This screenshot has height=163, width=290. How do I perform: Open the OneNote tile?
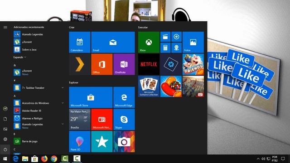point(124,64)
